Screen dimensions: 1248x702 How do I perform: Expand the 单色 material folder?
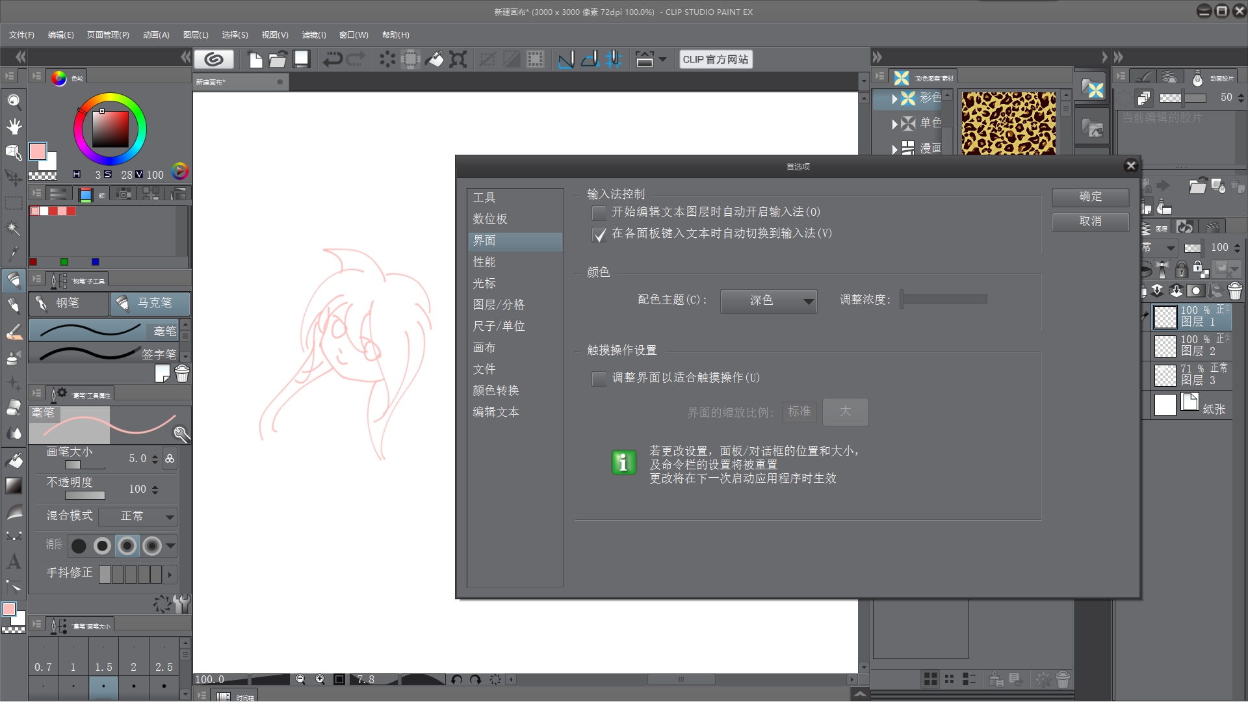pos(895,123)
